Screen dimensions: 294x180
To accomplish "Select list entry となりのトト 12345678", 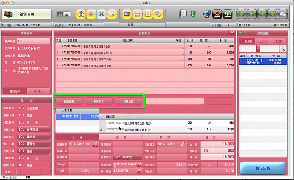I will click(x=263, y=61).
